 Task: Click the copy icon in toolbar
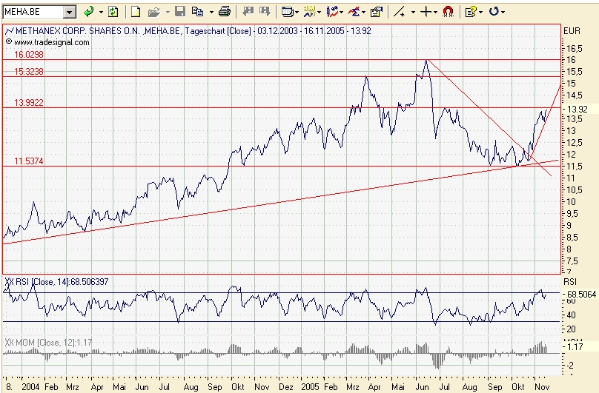point(197,12)
